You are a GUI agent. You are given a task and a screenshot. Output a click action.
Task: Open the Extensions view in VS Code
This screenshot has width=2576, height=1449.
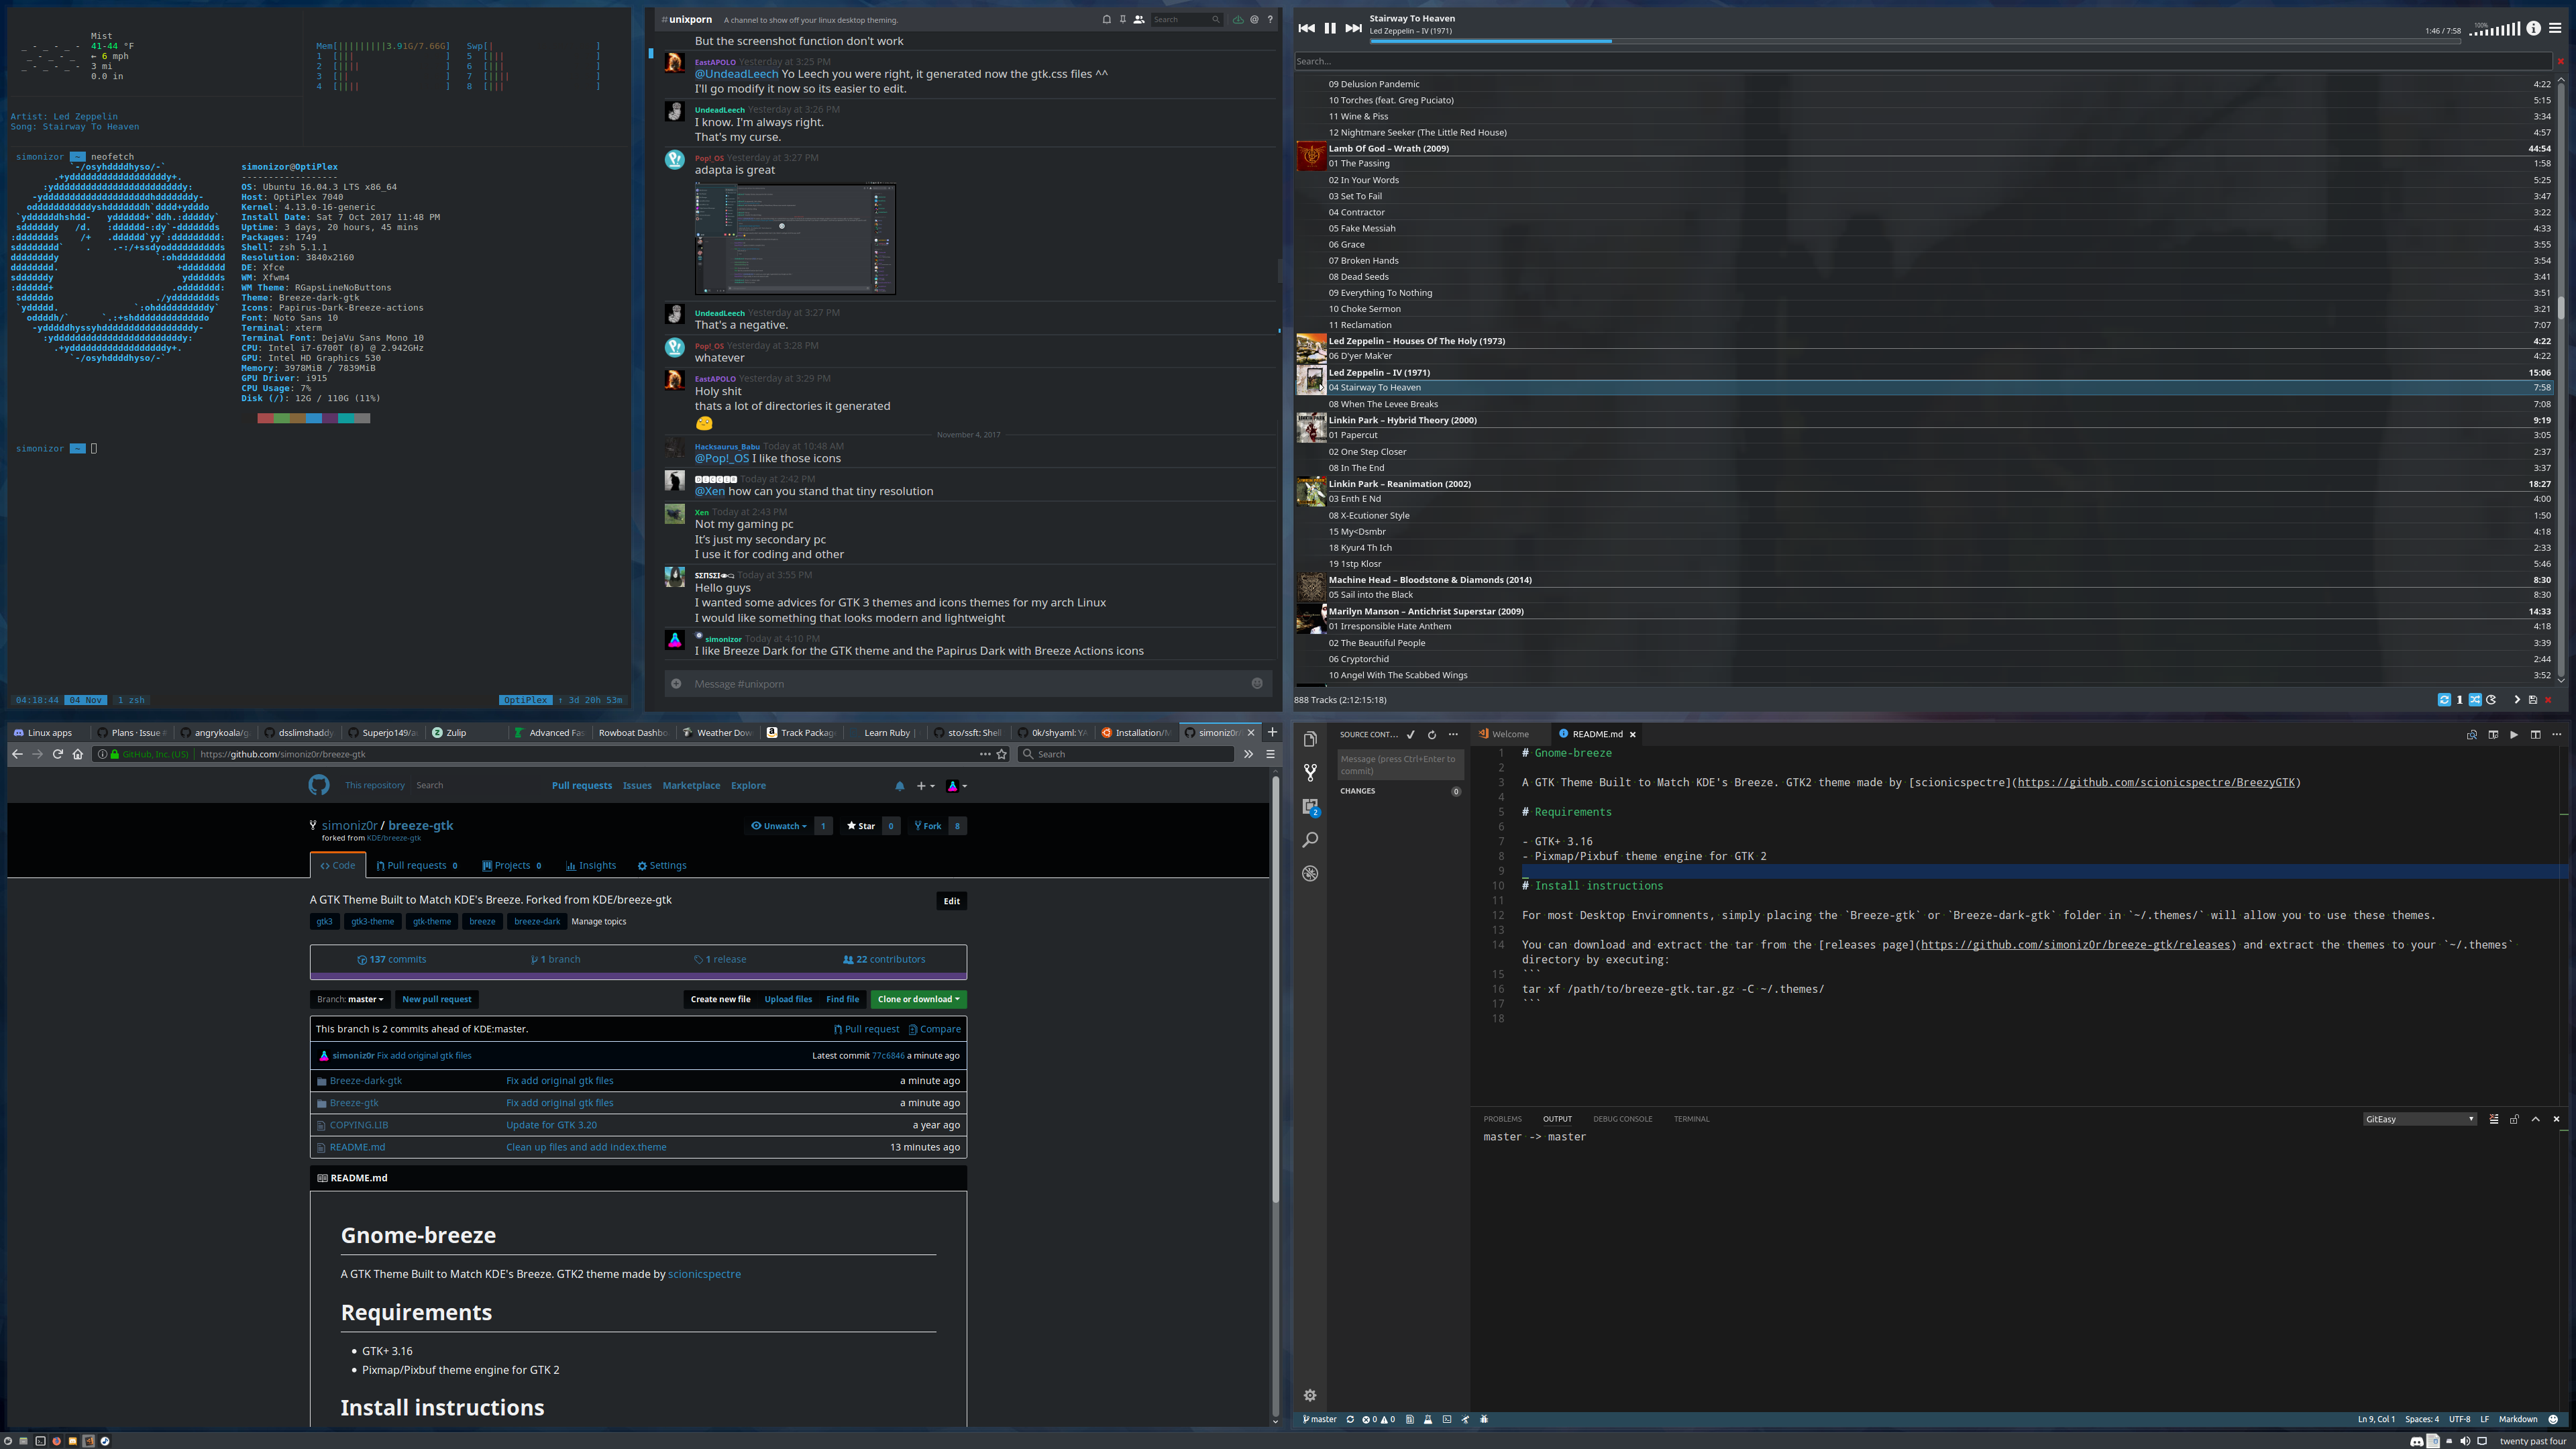click(1310, 806)
